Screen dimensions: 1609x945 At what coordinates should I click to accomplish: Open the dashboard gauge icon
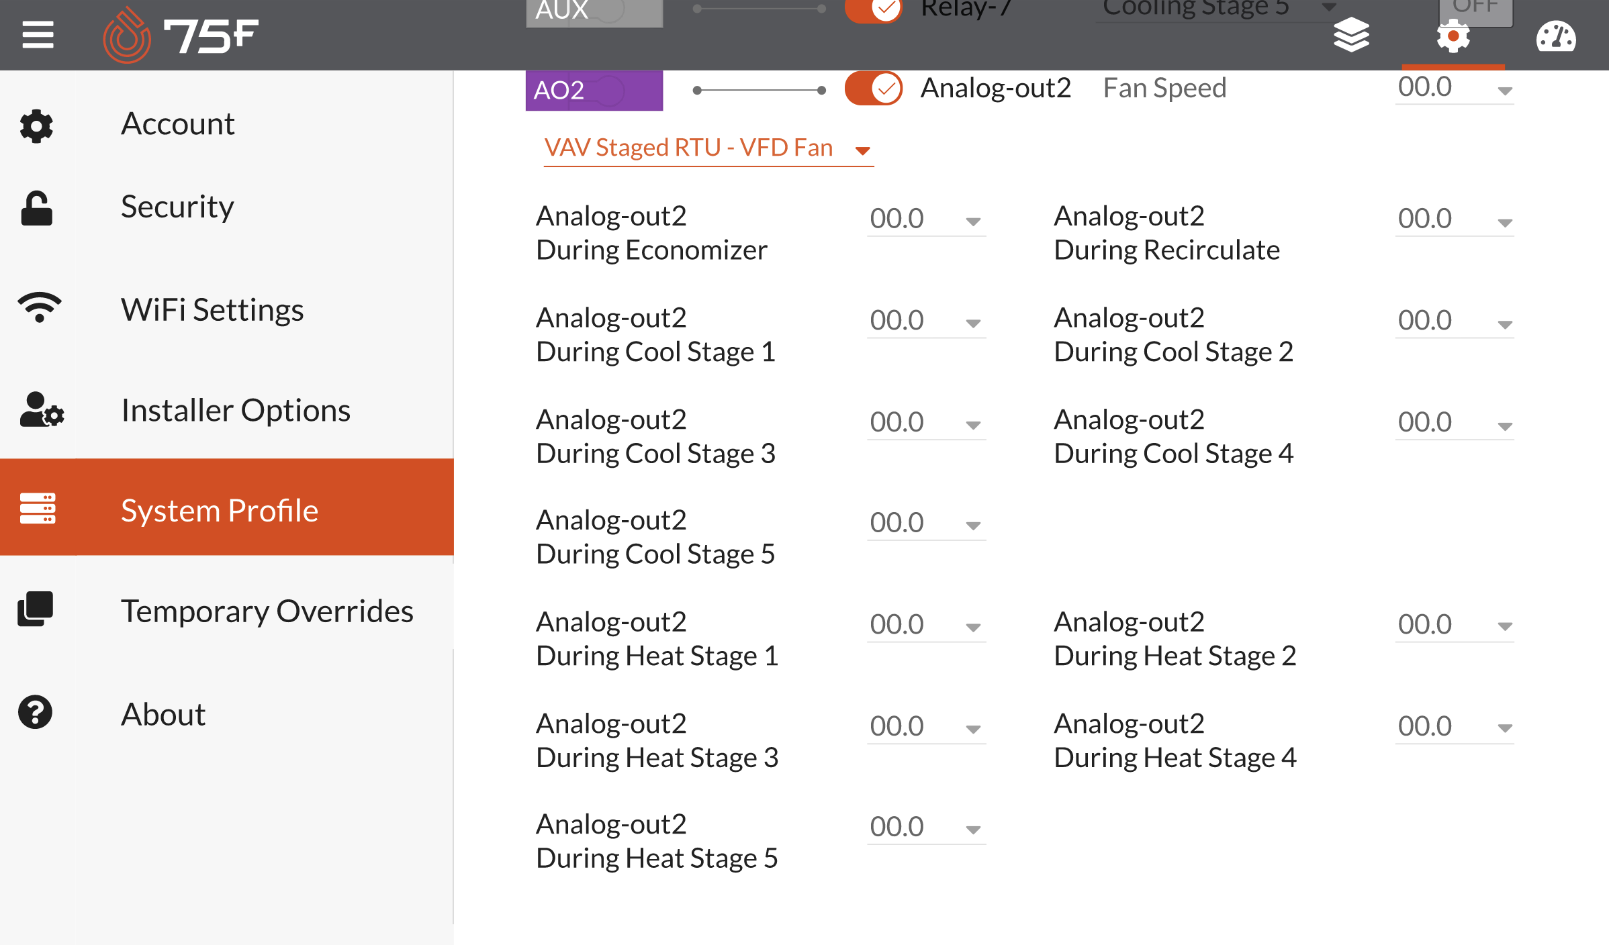(1555, 36)
